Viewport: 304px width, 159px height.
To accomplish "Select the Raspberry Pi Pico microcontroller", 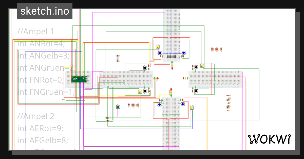I will pyautogui.click(x=80, y=79).
